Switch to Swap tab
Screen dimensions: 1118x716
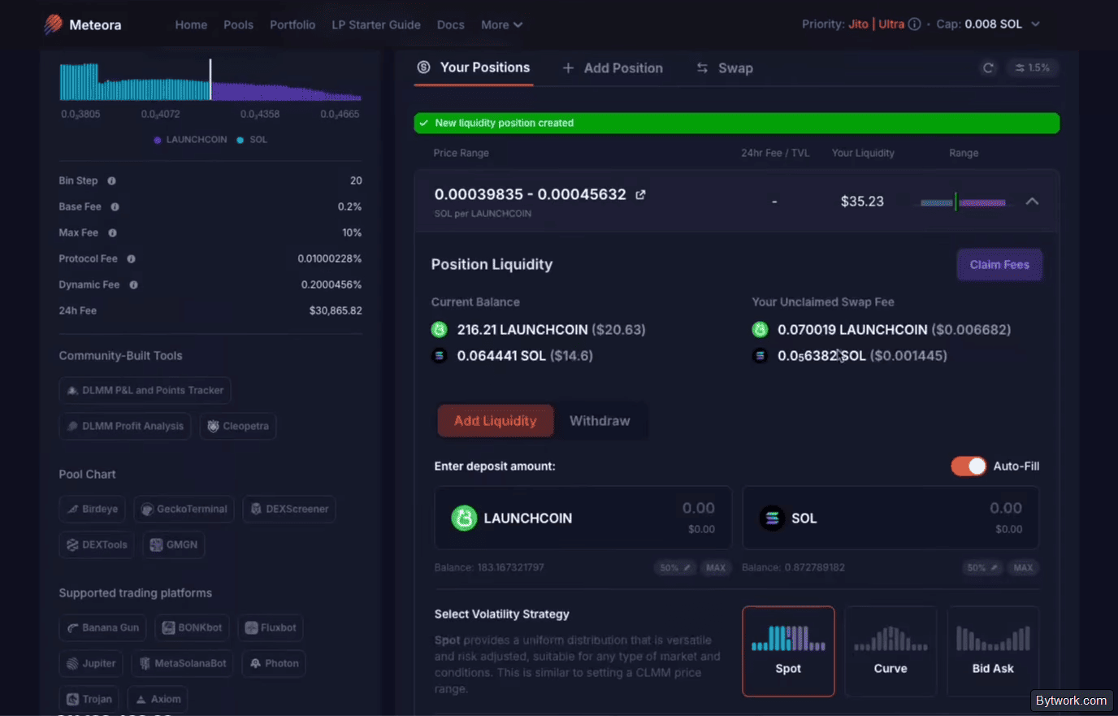725,68
